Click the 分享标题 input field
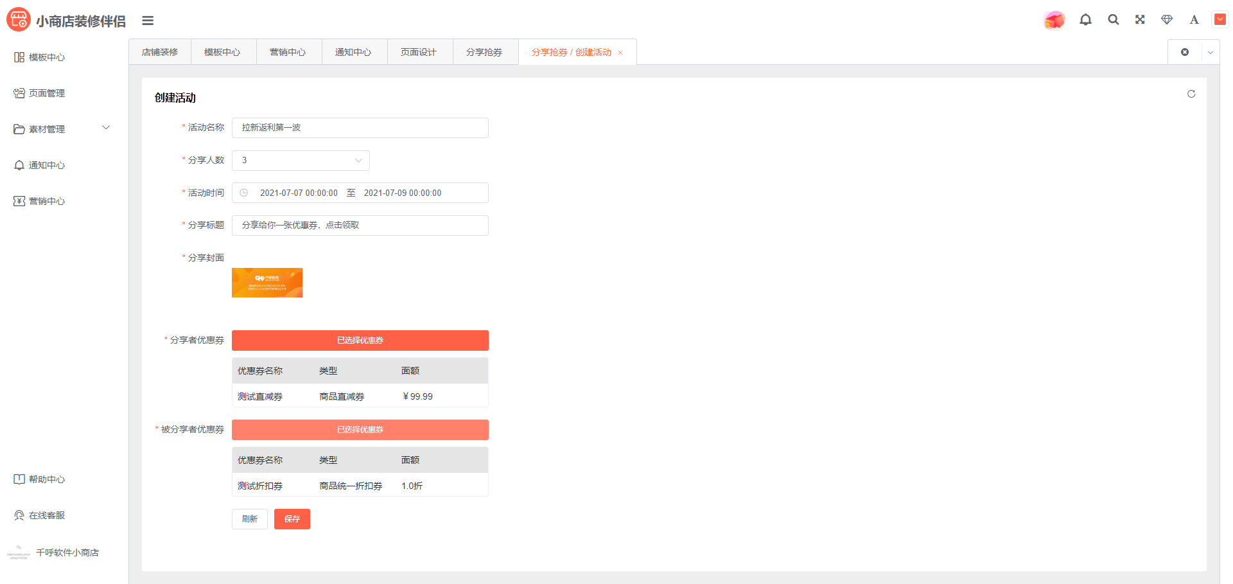 (360, 226)
